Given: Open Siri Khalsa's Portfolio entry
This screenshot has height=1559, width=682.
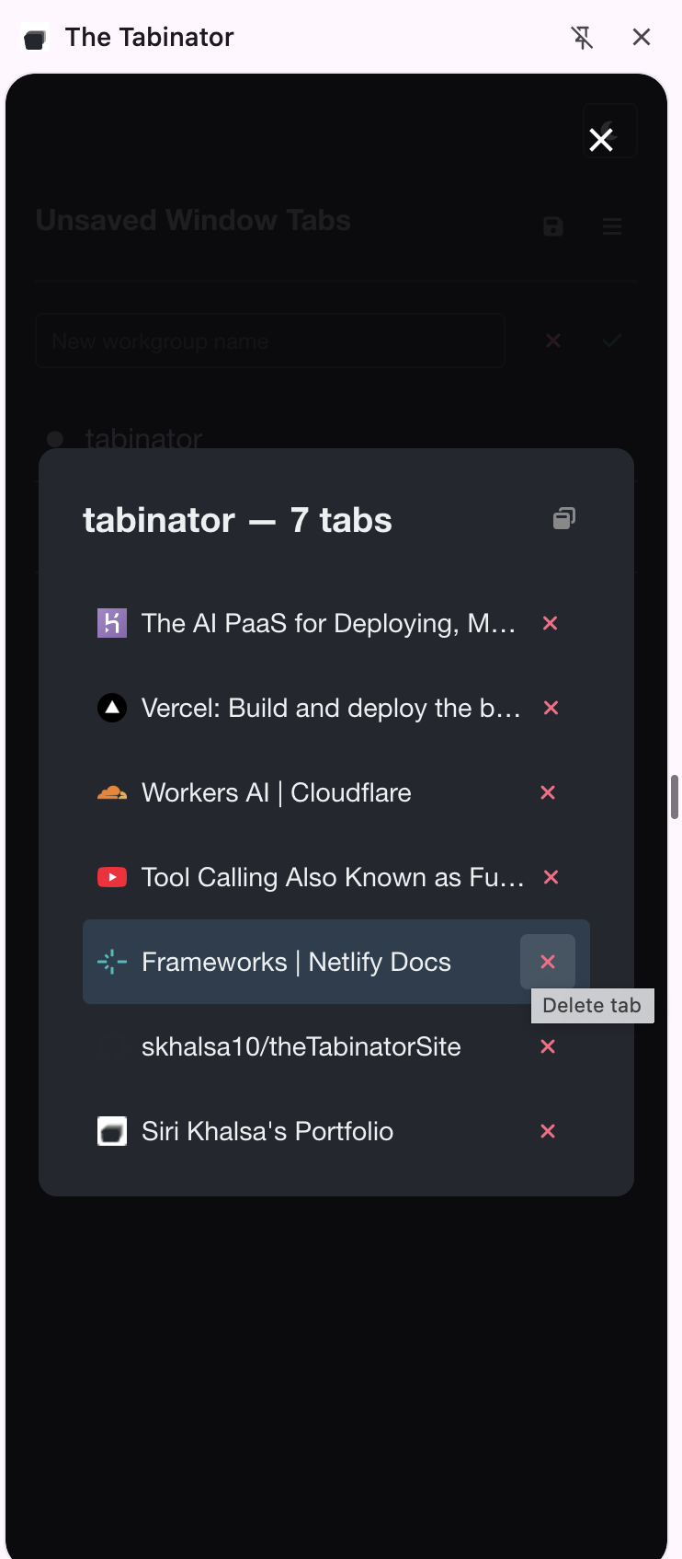Looking at the screenshot, I should point(267,1131).
